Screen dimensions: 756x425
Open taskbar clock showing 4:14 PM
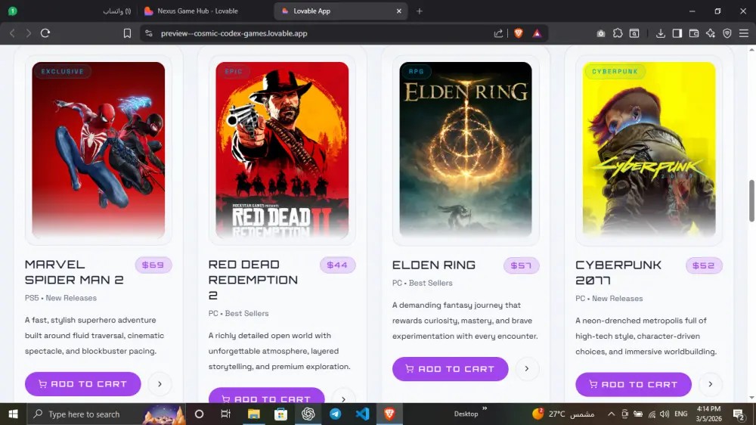coord(709,414)
